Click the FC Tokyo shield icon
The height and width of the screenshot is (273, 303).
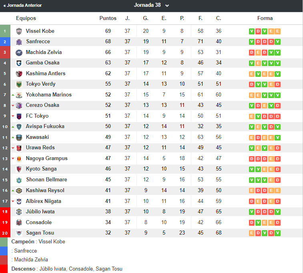pos(19,116)
